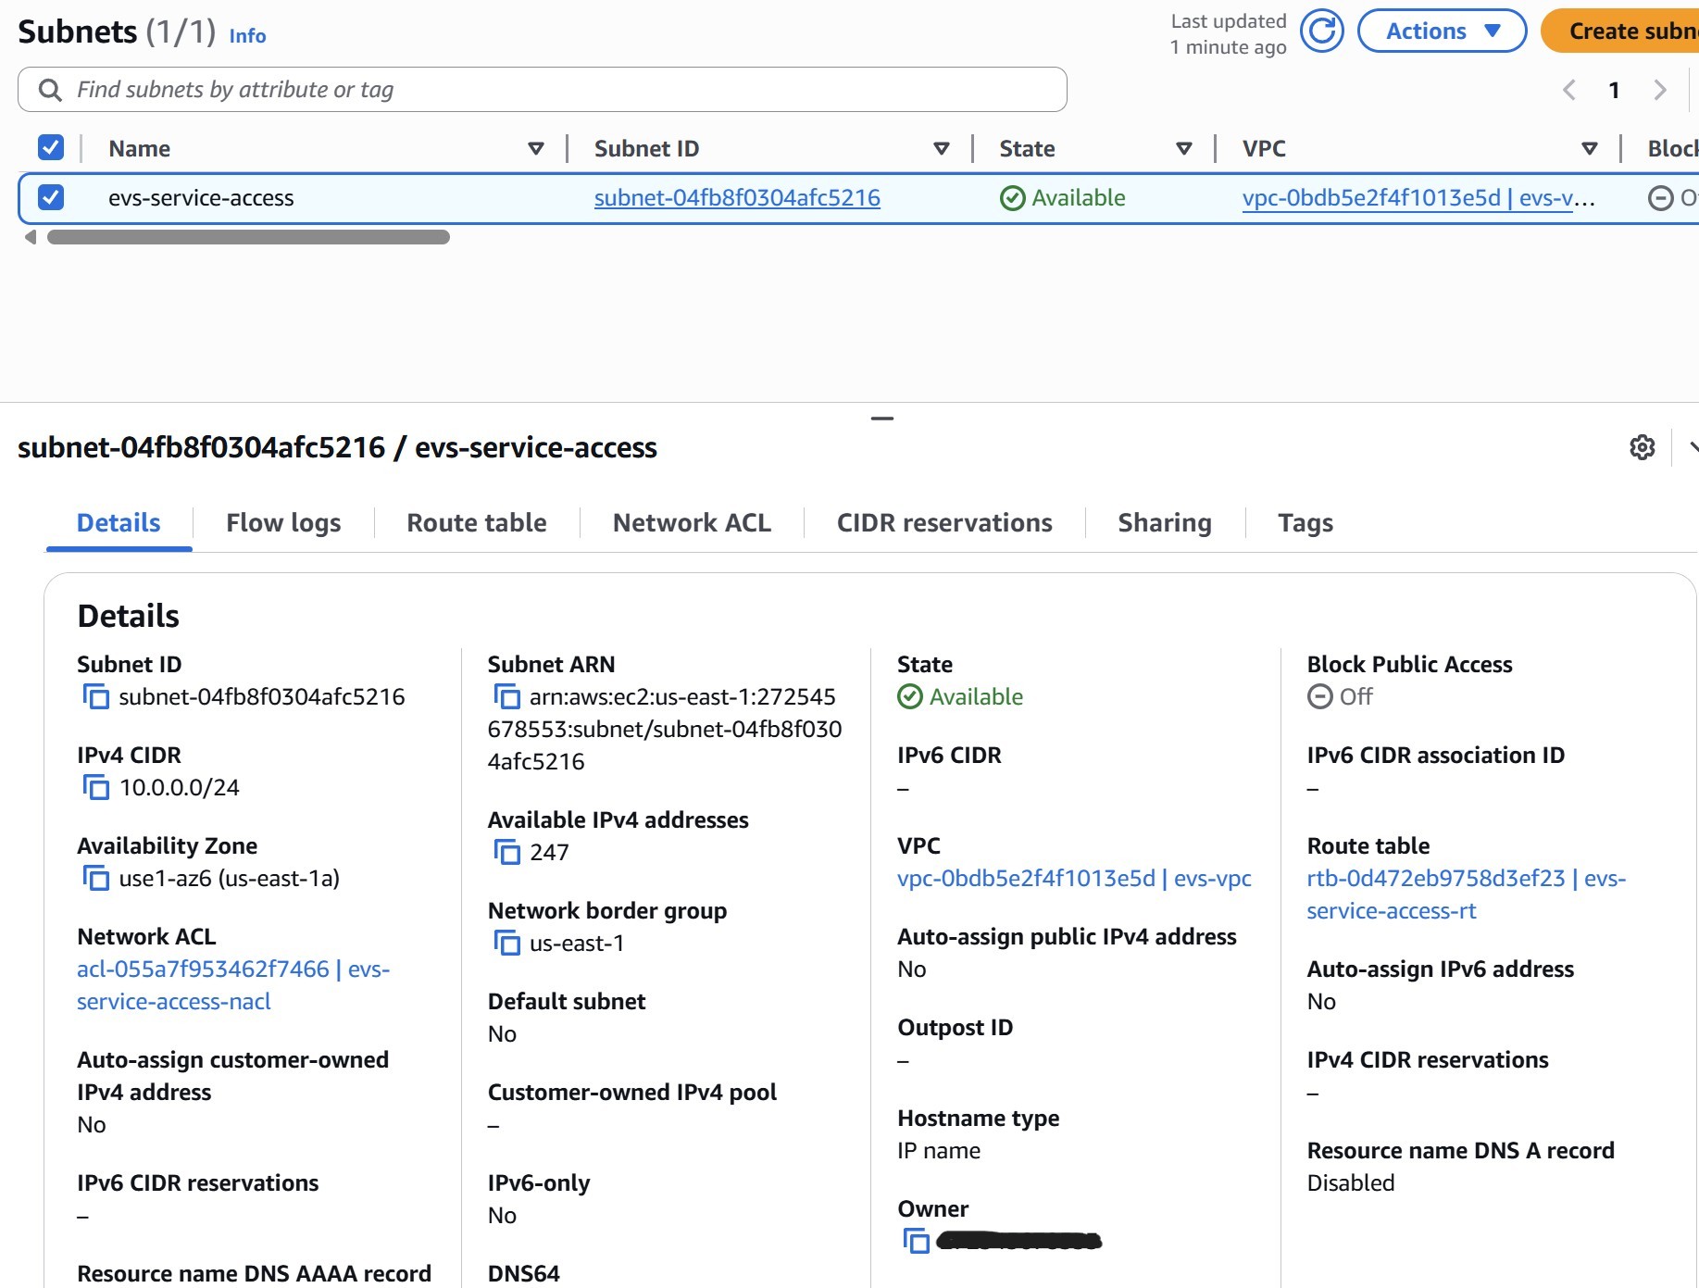The width and height of the screenshot is (1699, 1288).
Task: Copy the Subnet ARN
Action: click(506, 696)
